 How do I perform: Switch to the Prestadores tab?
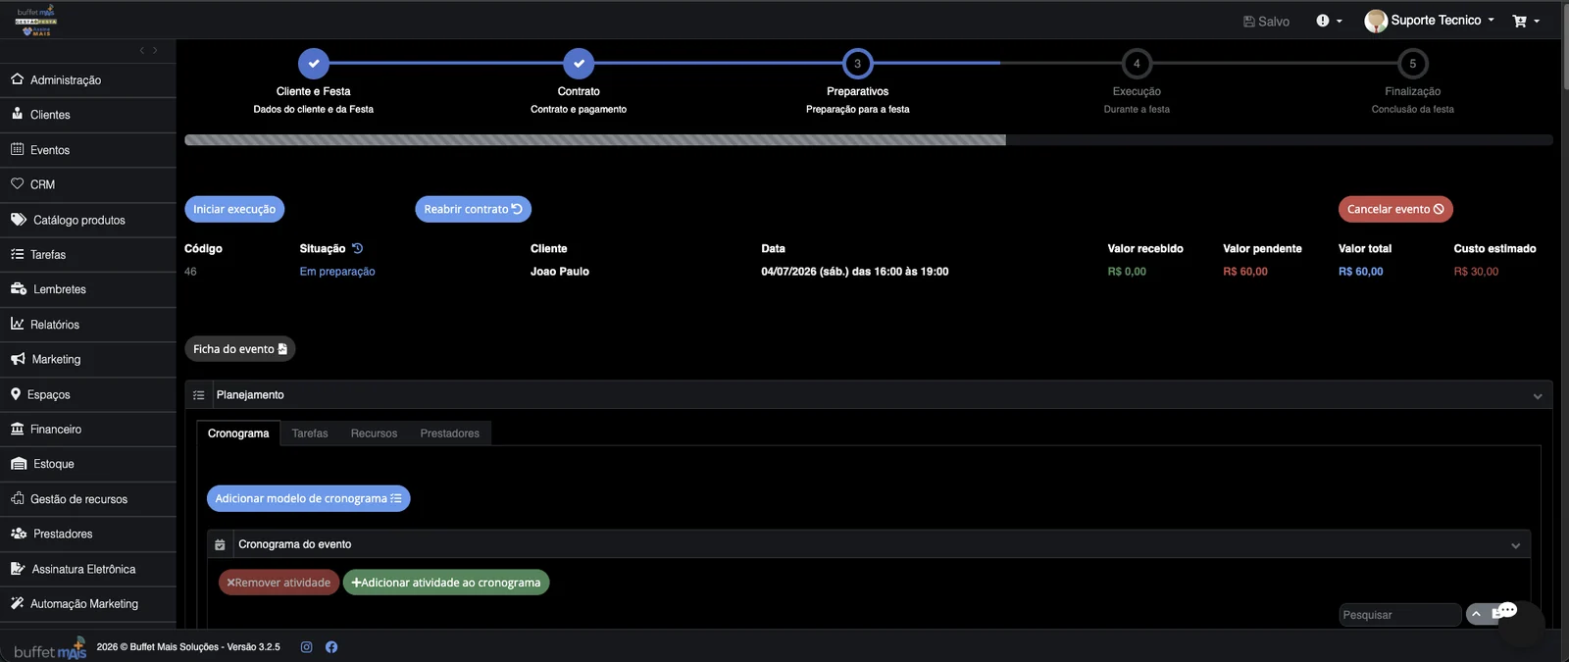pyautogui.click(x=450, y=433)
